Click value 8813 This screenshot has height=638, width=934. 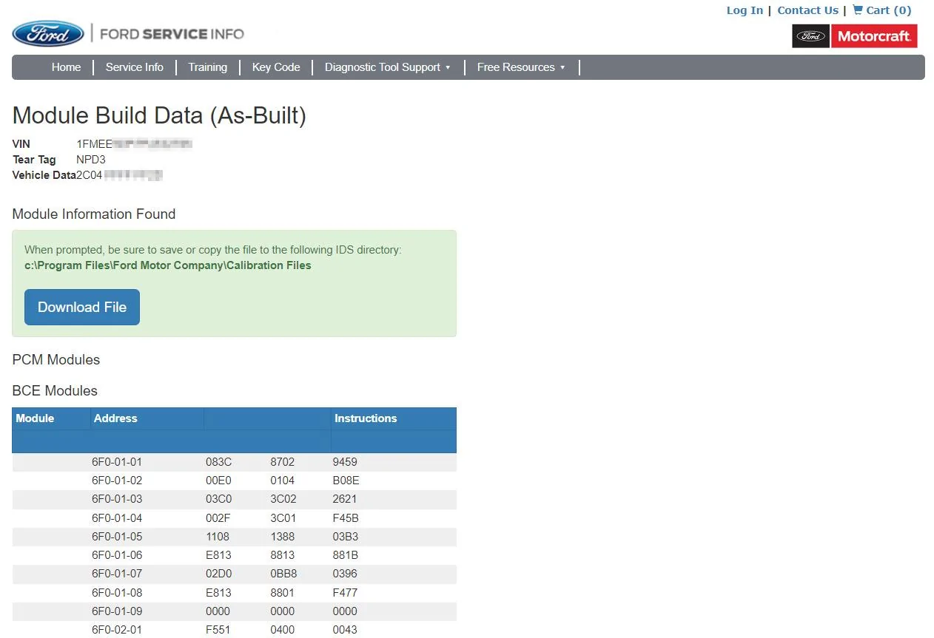pos(282,555)
